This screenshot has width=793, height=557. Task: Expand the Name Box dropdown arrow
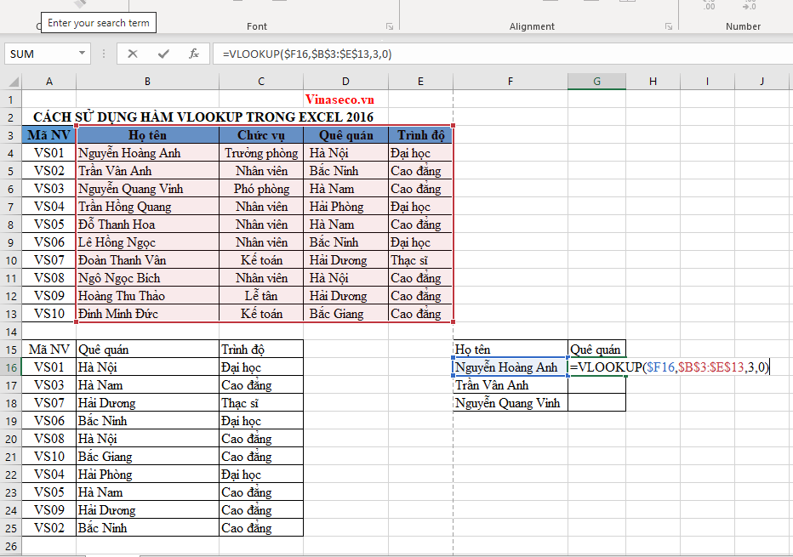point(83,54)
